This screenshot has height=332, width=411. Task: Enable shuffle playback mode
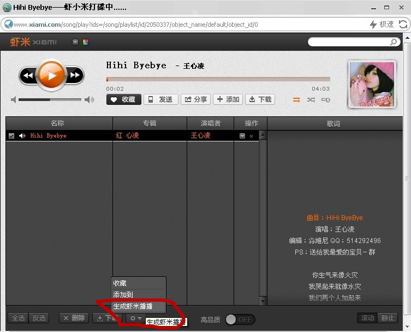point(311,99)
